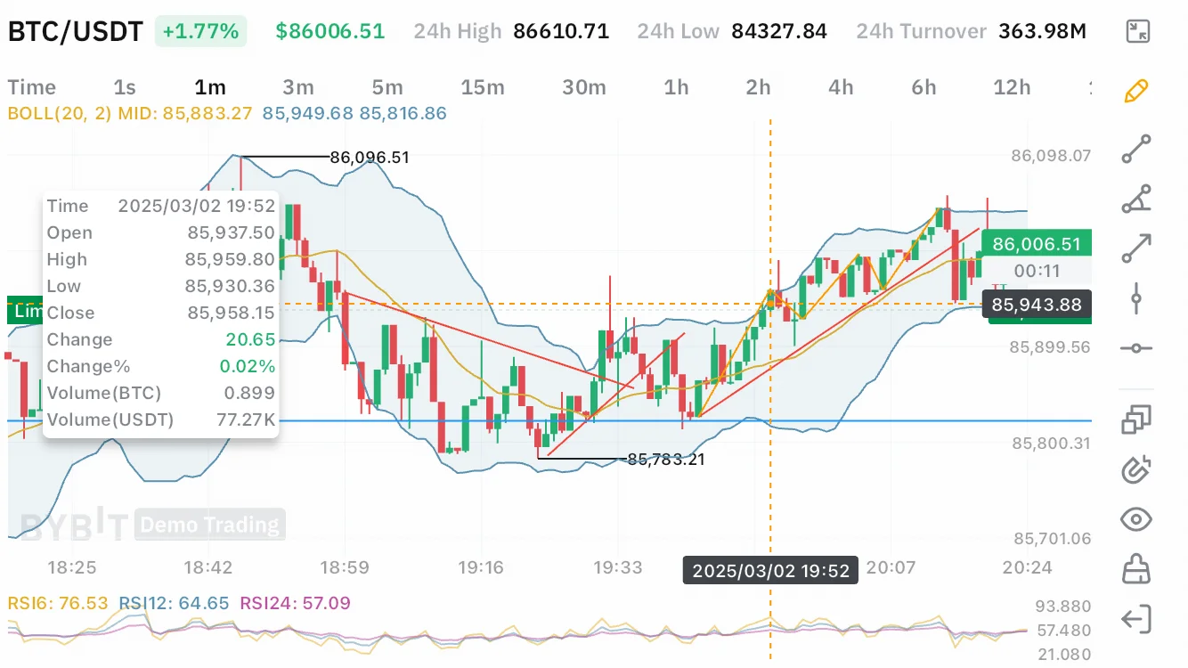Select the vertical line tool
The height and width of the screenshot is (668, 1188).
pyautogui.click(x=1137, y=298)
